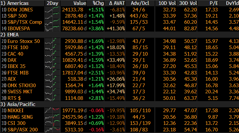Screen dimensions: 239x133
Task: Open the NIKKEI 2Day sparkline
Action: 52,111
